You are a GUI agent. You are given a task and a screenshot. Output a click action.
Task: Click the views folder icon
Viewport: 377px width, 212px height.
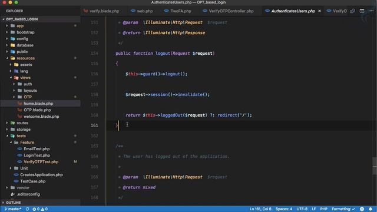16,78
